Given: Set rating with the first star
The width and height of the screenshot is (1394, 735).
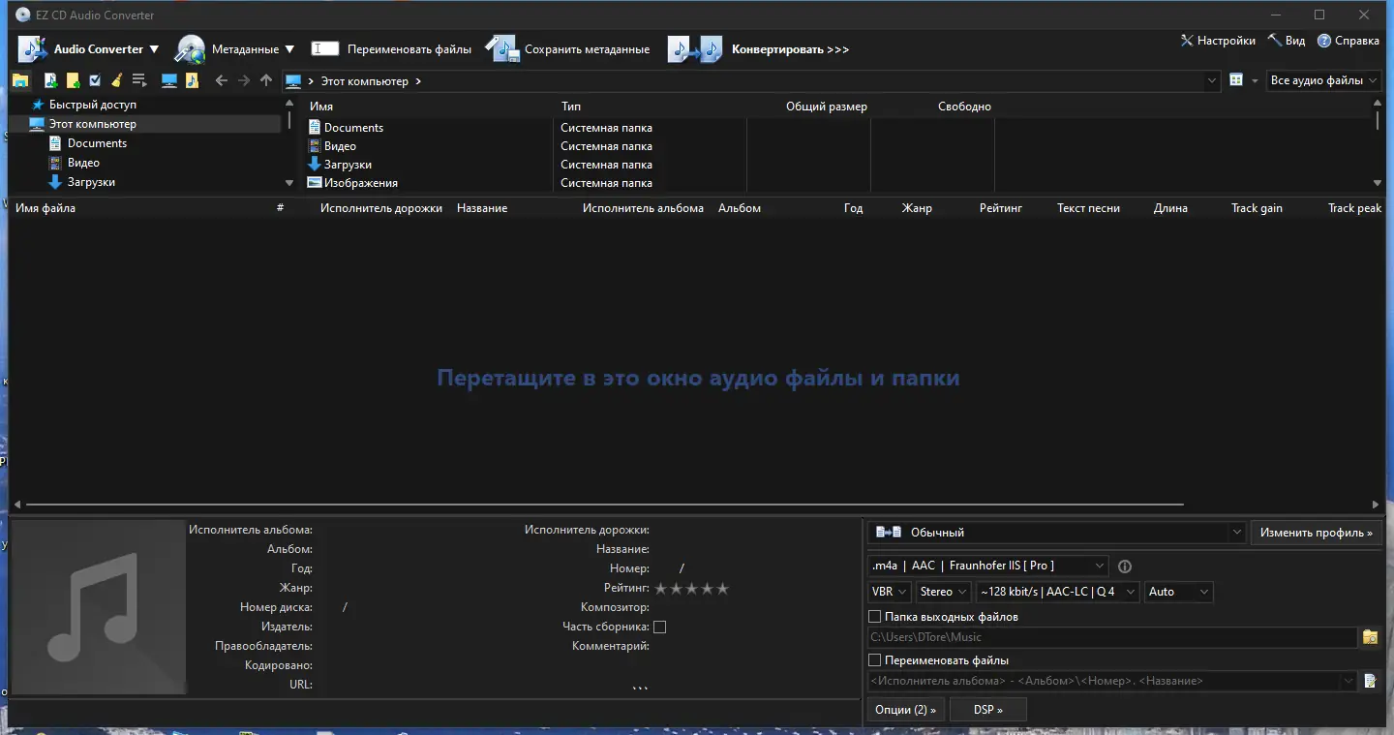Looking at the screenshot, I should pos(662,588).
